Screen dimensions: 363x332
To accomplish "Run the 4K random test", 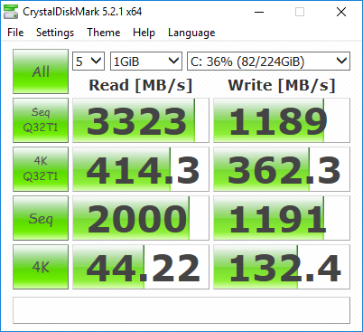I will coord(41,267).
